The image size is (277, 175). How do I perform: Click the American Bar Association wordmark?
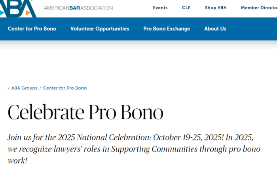(78, 8)
